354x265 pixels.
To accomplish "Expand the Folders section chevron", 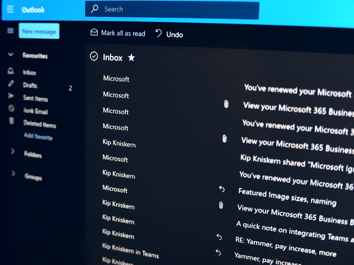I will (13, 151).
